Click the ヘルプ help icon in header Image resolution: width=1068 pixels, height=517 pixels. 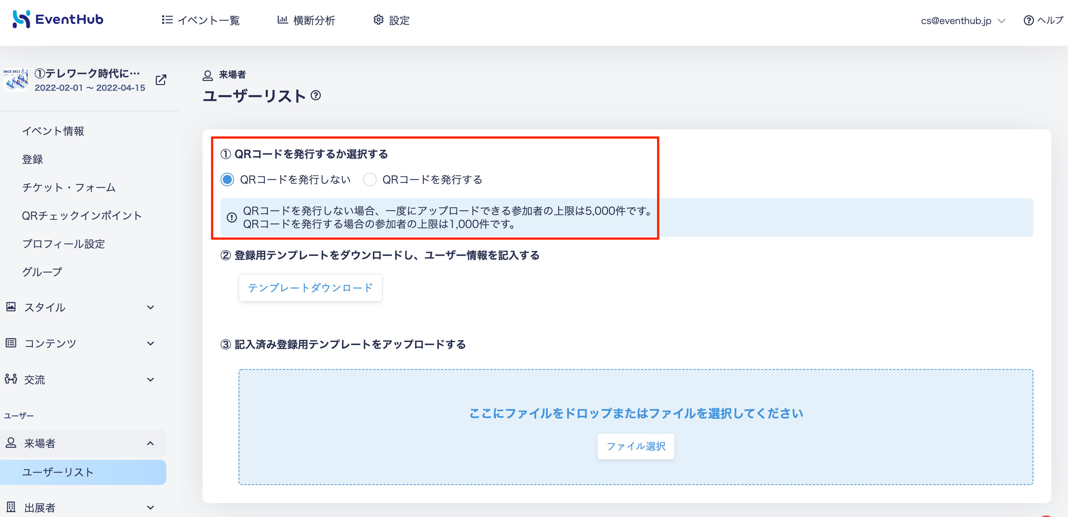pyautogui.click(x=1028, y=20)
